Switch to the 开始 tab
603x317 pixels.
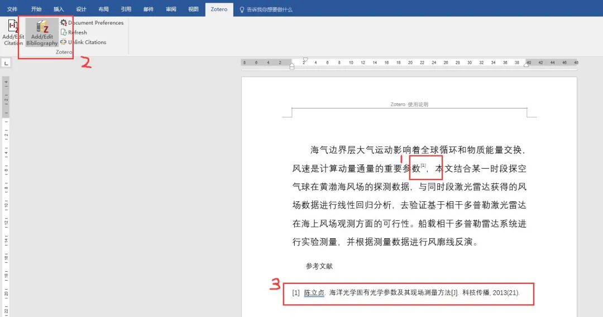tap(36, 10)
